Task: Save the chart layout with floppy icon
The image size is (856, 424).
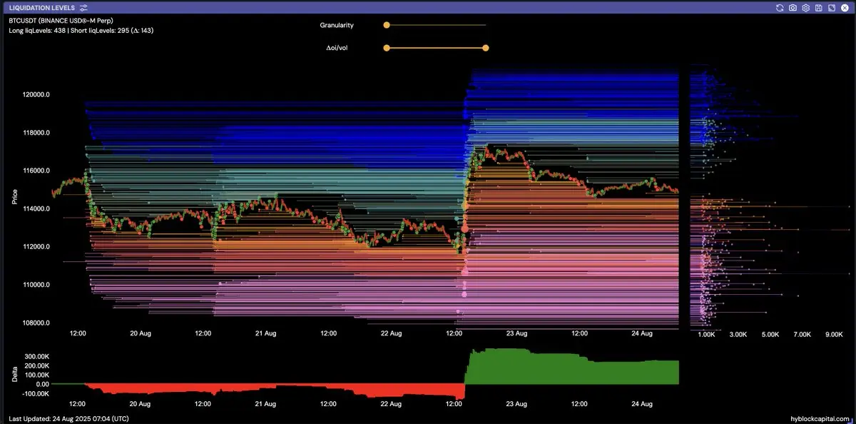Action: tap(818, 8)
